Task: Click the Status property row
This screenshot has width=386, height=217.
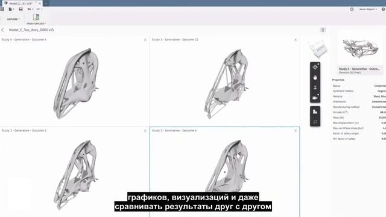Action: 359,86
